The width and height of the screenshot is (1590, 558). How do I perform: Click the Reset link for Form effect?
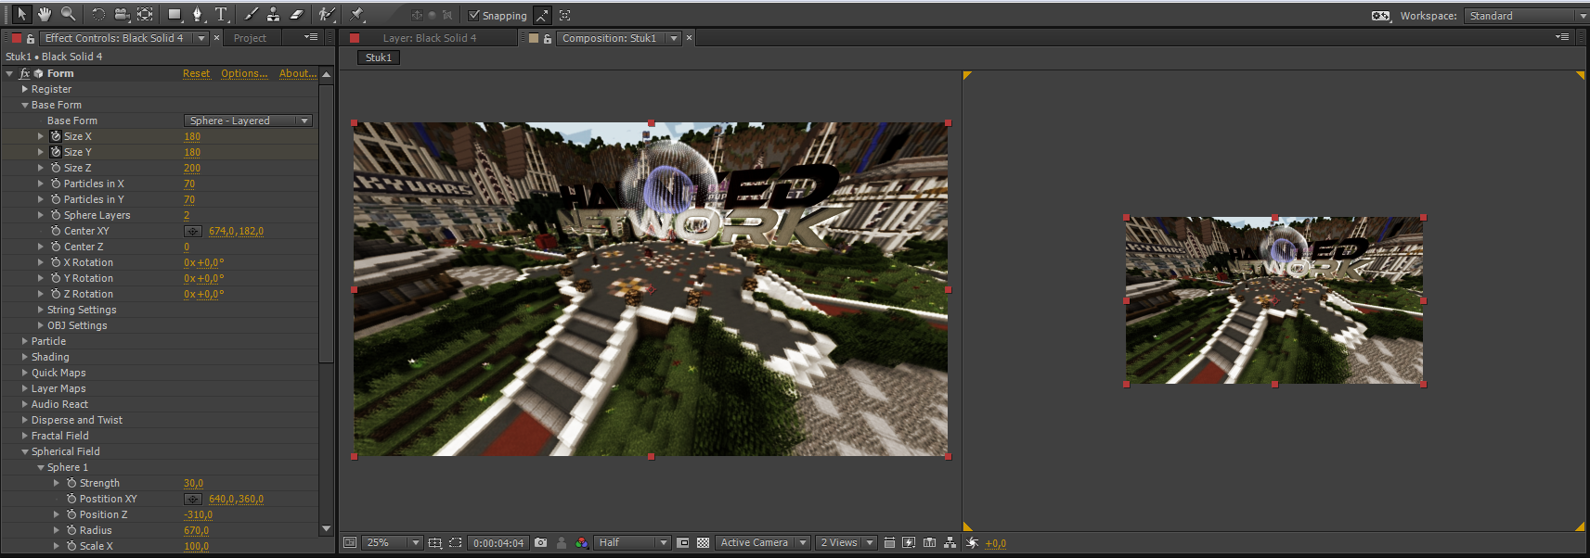pyautogui.click(x=196, y=73)
